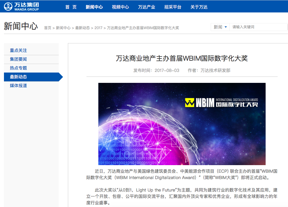The width and height of the screenshot is (288, 207).
Task: Click the paragraph starting with 此次大奖以
Action: [182, 196]
